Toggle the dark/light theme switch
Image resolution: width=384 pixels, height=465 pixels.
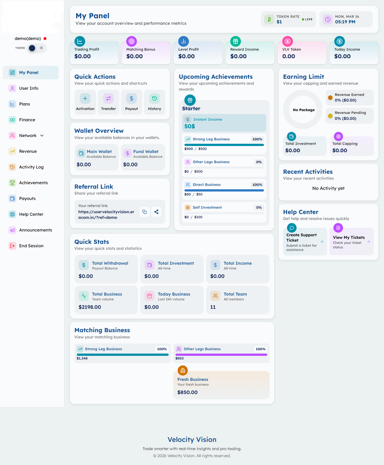(37, 48)
